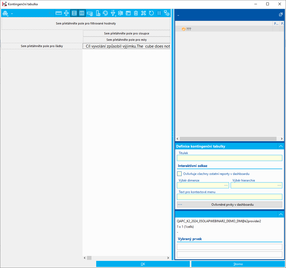The height and width of the screenshot is (268, 286).
Task: Toggle the row layout icon
Action: coord(74,13)
